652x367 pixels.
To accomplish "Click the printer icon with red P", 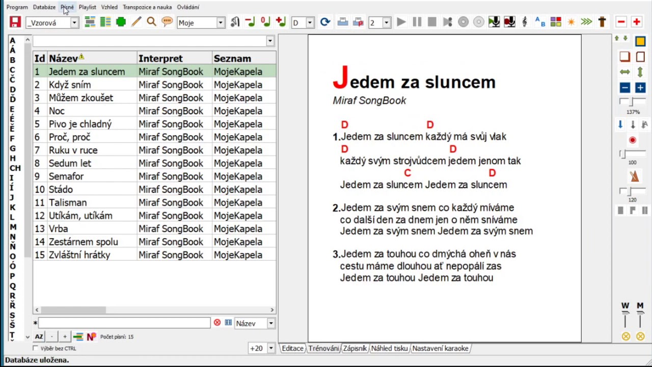I will [358, 22].
